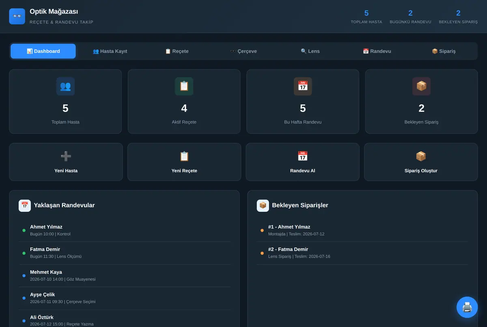This screenshot has height=327, width=487.
Task: Click the people icon on Toplam Hasta card
Action: pyautogui.click(x=65, y=86)
